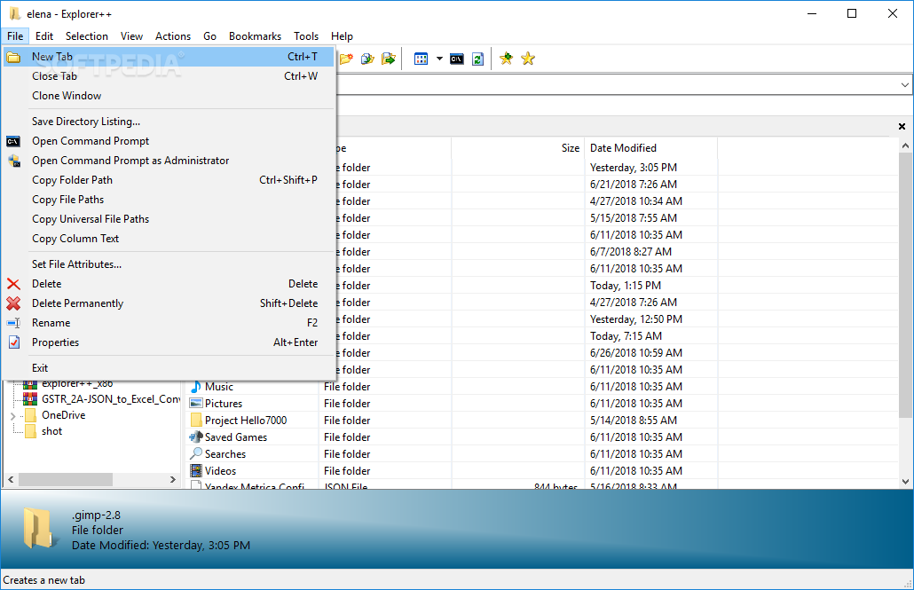Screen dimensions: 914x590
Task: Choose Delete Permanently menu entry
Action: (169, 303)
